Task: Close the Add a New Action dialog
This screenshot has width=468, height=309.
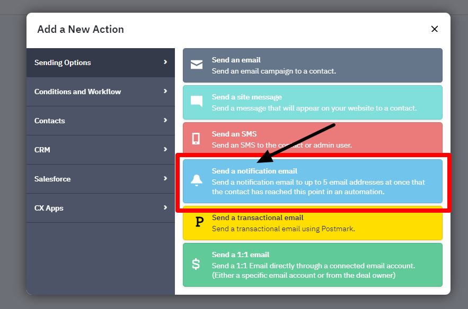Action: (x=434, y=29)
